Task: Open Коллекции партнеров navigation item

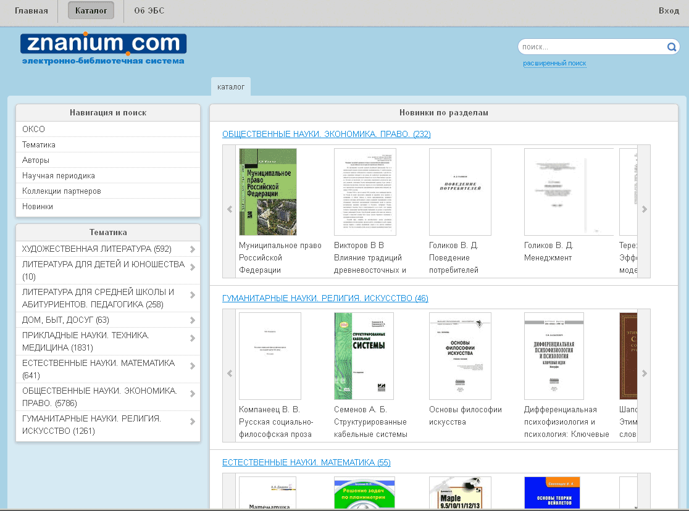Action: [x=108, y=191]
